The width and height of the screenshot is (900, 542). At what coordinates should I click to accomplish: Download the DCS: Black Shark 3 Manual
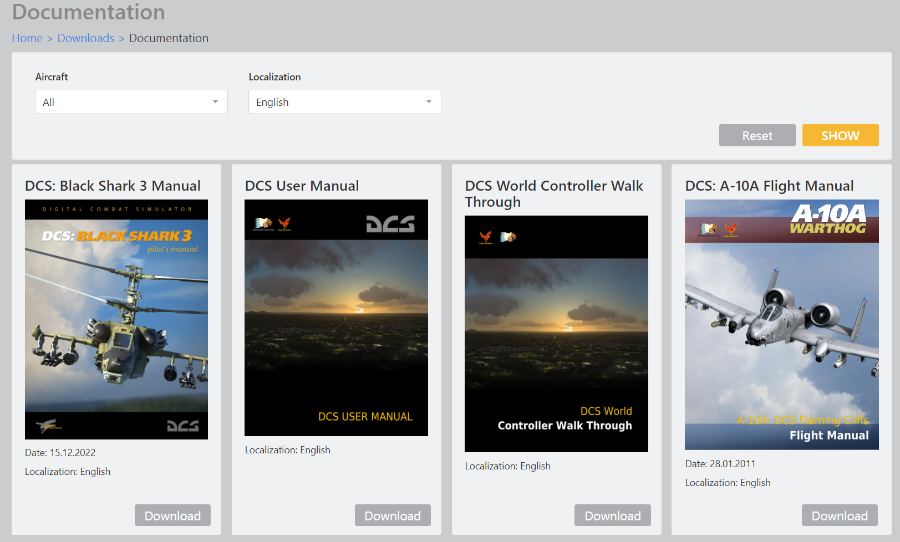pos(172,515)
